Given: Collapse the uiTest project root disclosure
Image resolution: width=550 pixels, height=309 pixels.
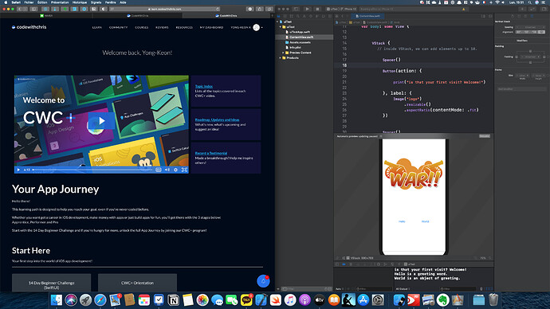Looking at the screenshot, I should pos(277,22).
